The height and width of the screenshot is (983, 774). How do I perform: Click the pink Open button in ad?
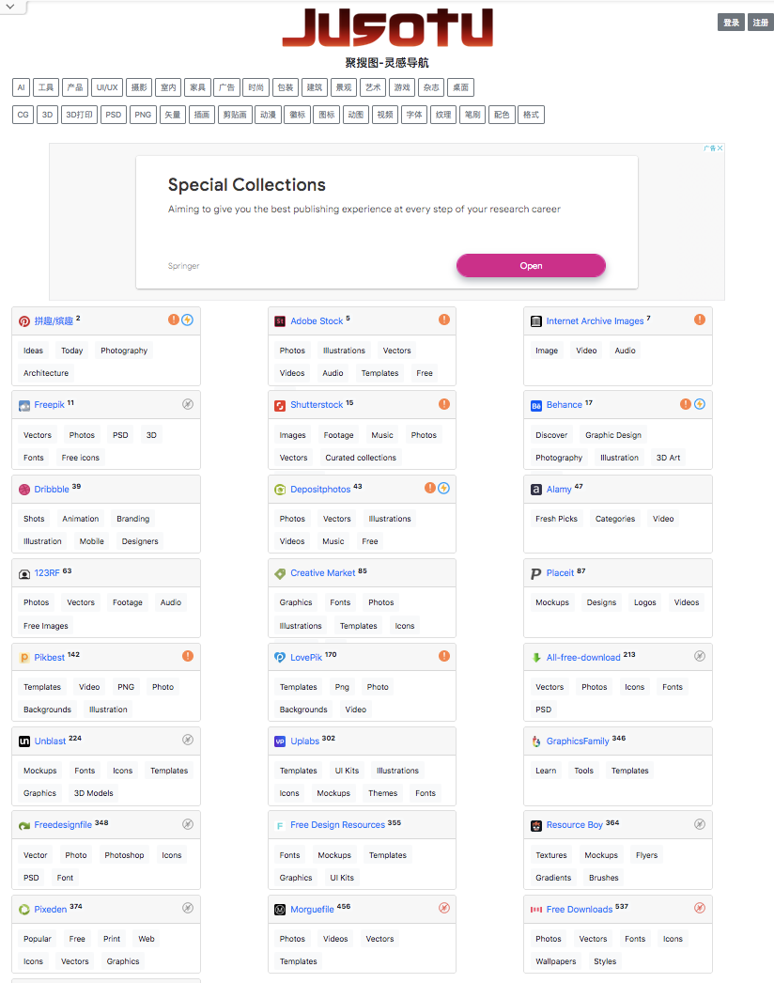pyautogui.click(x=531, y=265)
